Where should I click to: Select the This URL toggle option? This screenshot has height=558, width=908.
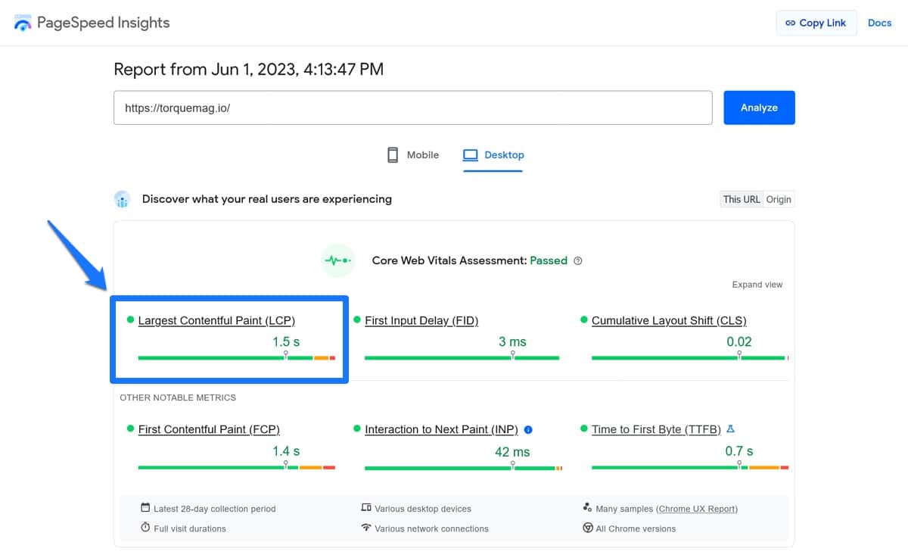[x=741, y=199]
